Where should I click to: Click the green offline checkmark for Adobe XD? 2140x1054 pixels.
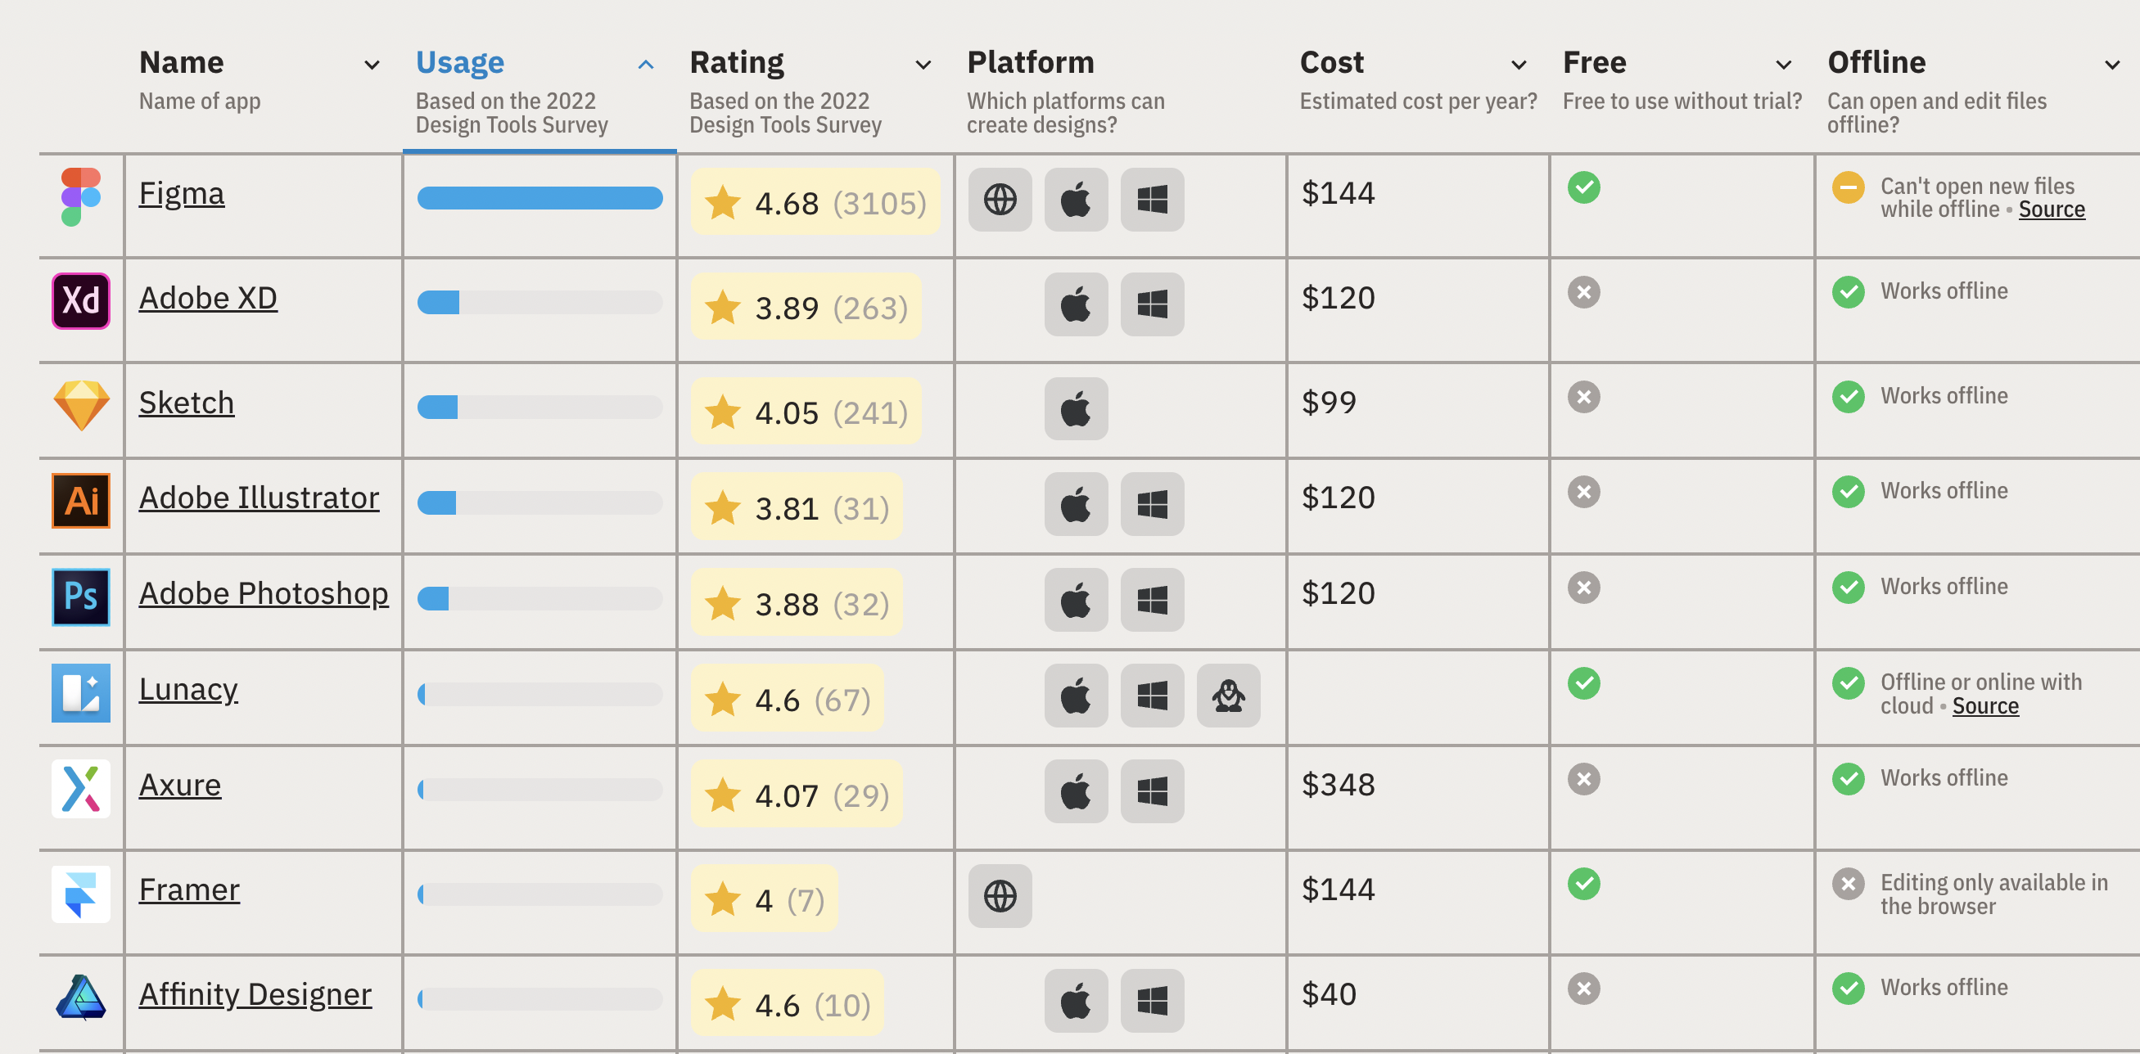coord(1848,291)
